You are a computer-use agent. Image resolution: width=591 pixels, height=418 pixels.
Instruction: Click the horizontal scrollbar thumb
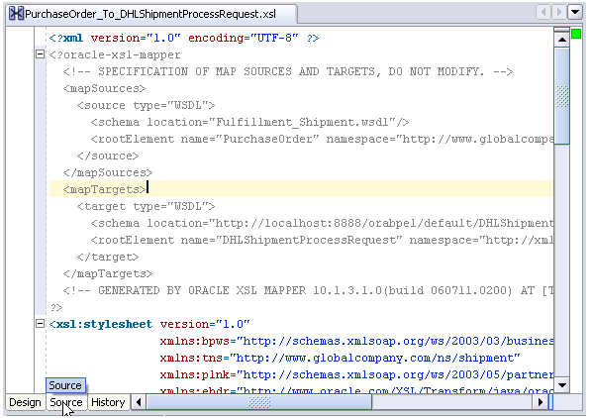pyautogui.click(x=259, y=402)
